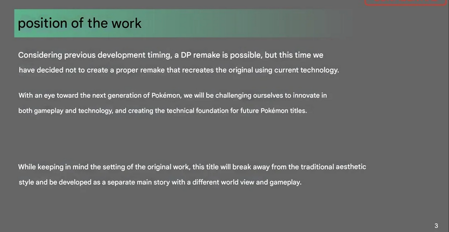This screenshot has width=449, height=232.
Task: Select the line starting "both gameplay and technology"
Action: [163, 111]
